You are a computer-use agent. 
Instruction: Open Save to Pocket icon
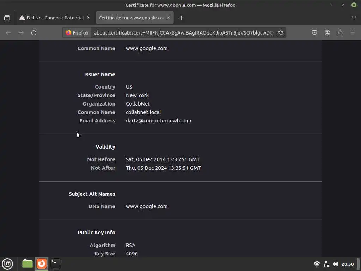coord(314,33)
